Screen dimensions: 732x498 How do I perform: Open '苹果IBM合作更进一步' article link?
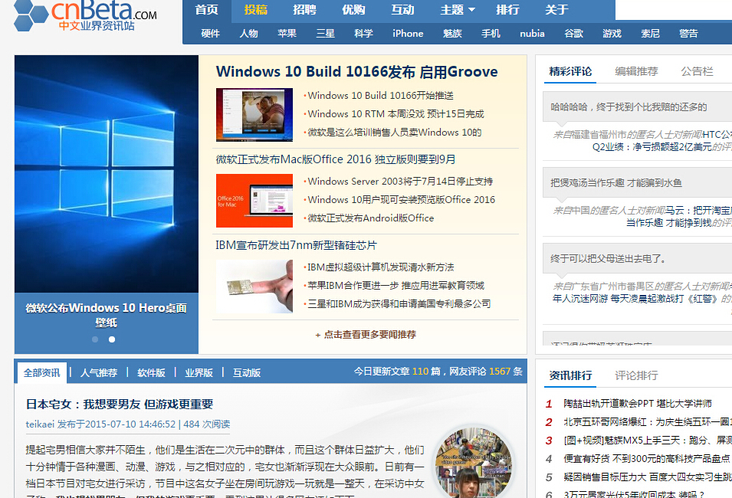(x=396, y=286)
